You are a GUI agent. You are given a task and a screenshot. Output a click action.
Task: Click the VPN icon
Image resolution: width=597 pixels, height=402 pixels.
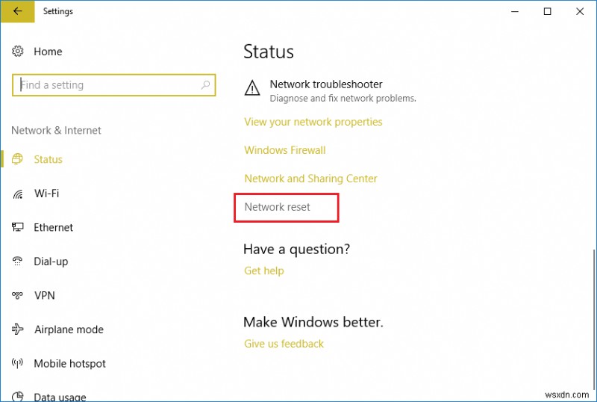(x=18, y=295)
